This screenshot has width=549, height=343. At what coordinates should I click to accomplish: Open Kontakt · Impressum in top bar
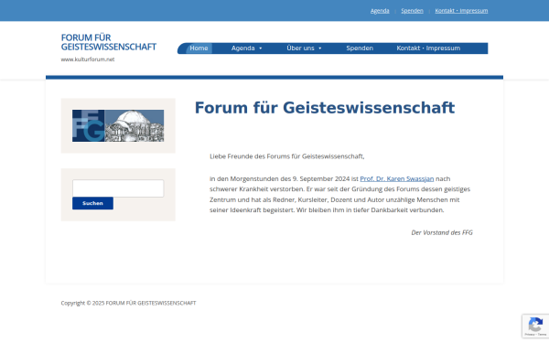(x=461, y=11)
